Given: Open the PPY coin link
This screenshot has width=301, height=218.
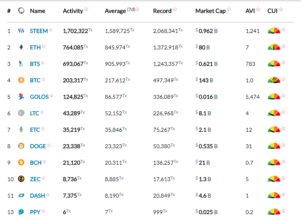Looking at the screenshot, I should coord(35,212).
